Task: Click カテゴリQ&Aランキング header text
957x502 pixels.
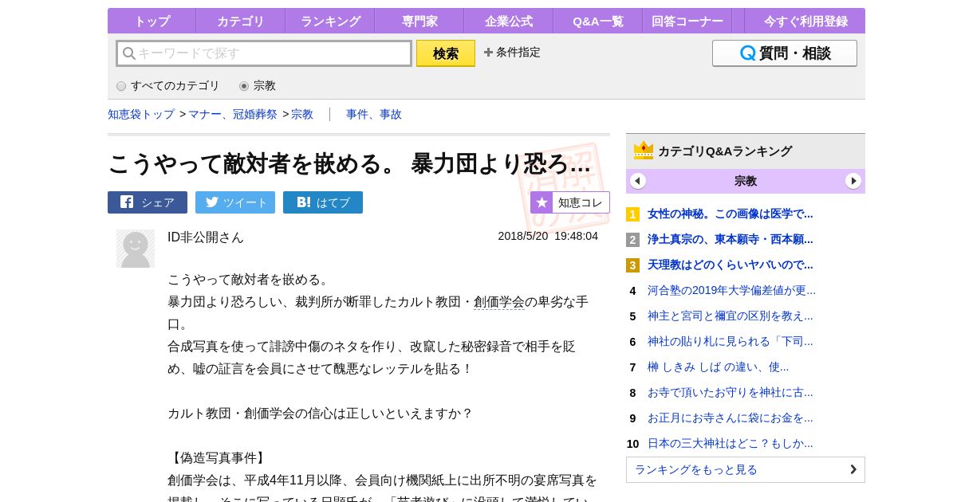Action: pos(725,151)
